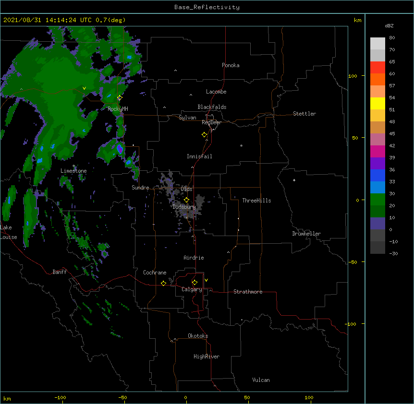This screenshot has height=404, width=414.
Task: Click the Base_Reflectivity title
Action: [207, 7]
